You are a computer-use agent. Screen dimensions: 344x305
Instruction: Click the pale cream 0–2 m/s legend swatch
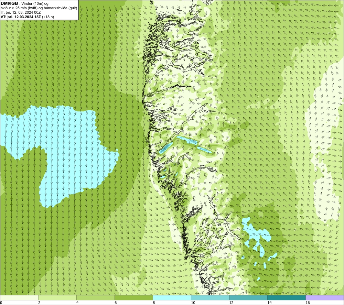click(x=19, y=297)
